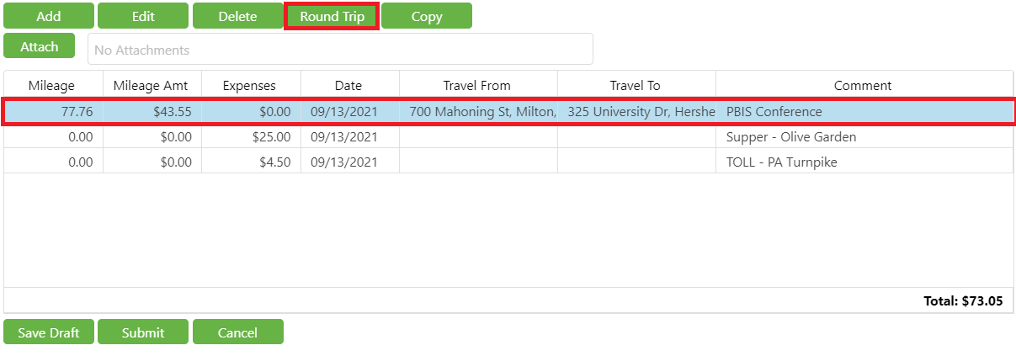This screenshot has width=1016, height=356.
Task: Select the TOLL - PA Turnpike row
Action: tap(782, 162)
